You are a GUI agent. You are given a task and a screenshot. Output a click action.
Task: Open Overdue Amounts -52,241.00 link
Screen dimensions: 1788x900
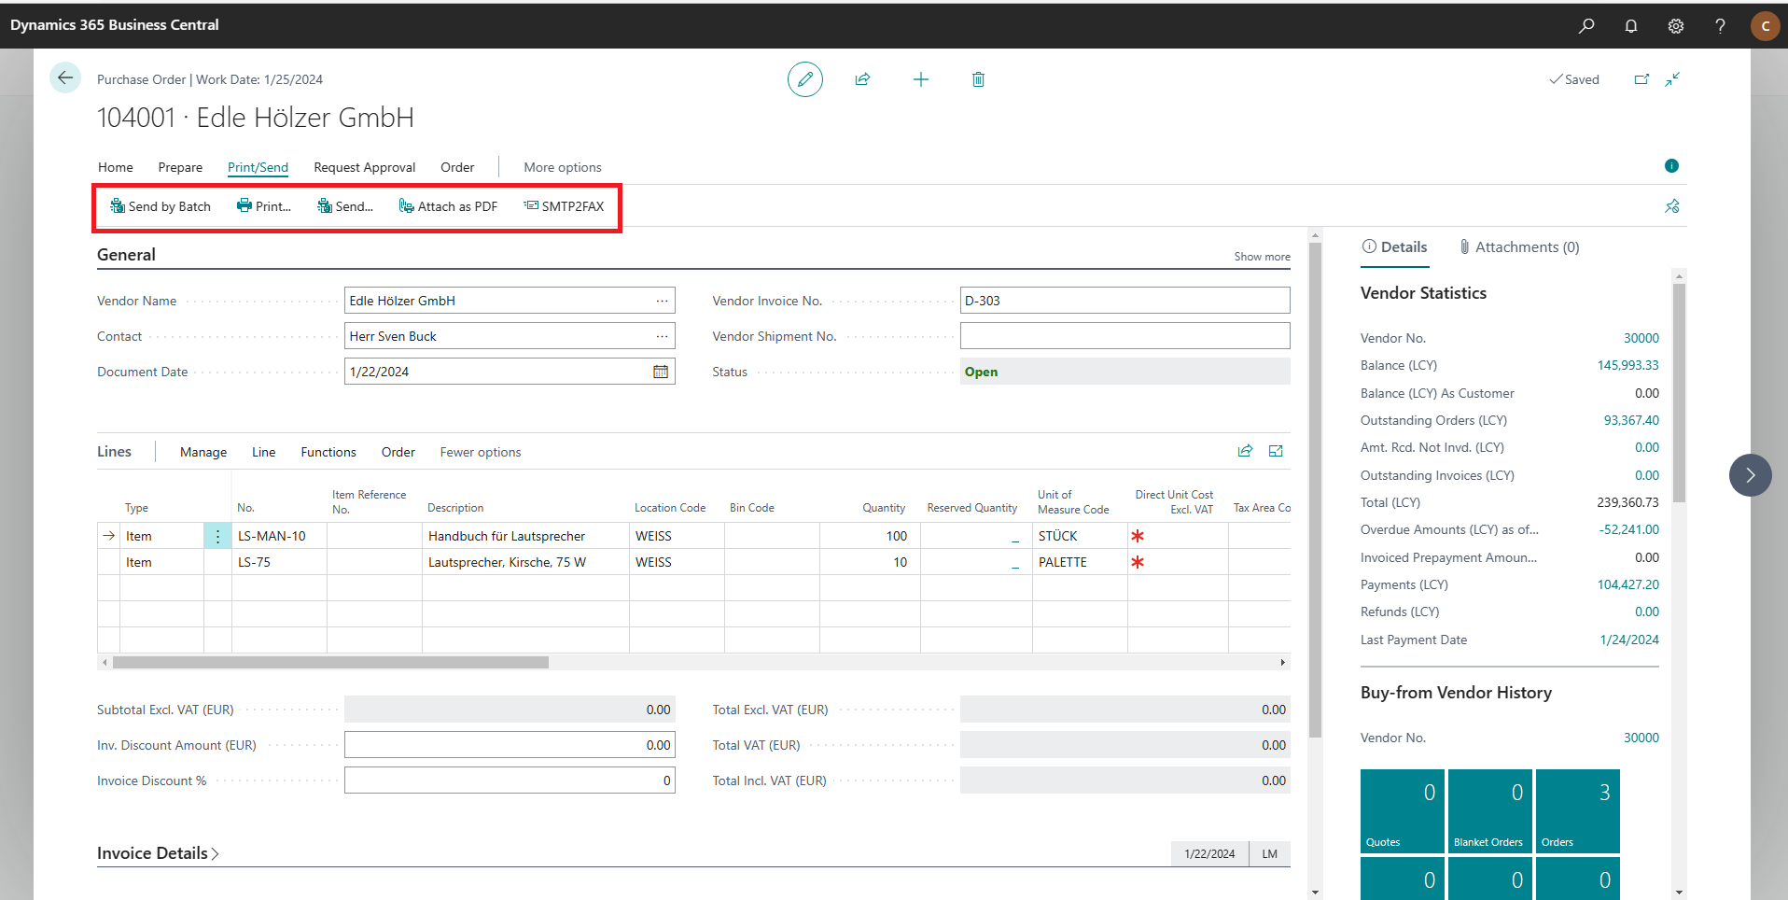tap(1628, 529)
